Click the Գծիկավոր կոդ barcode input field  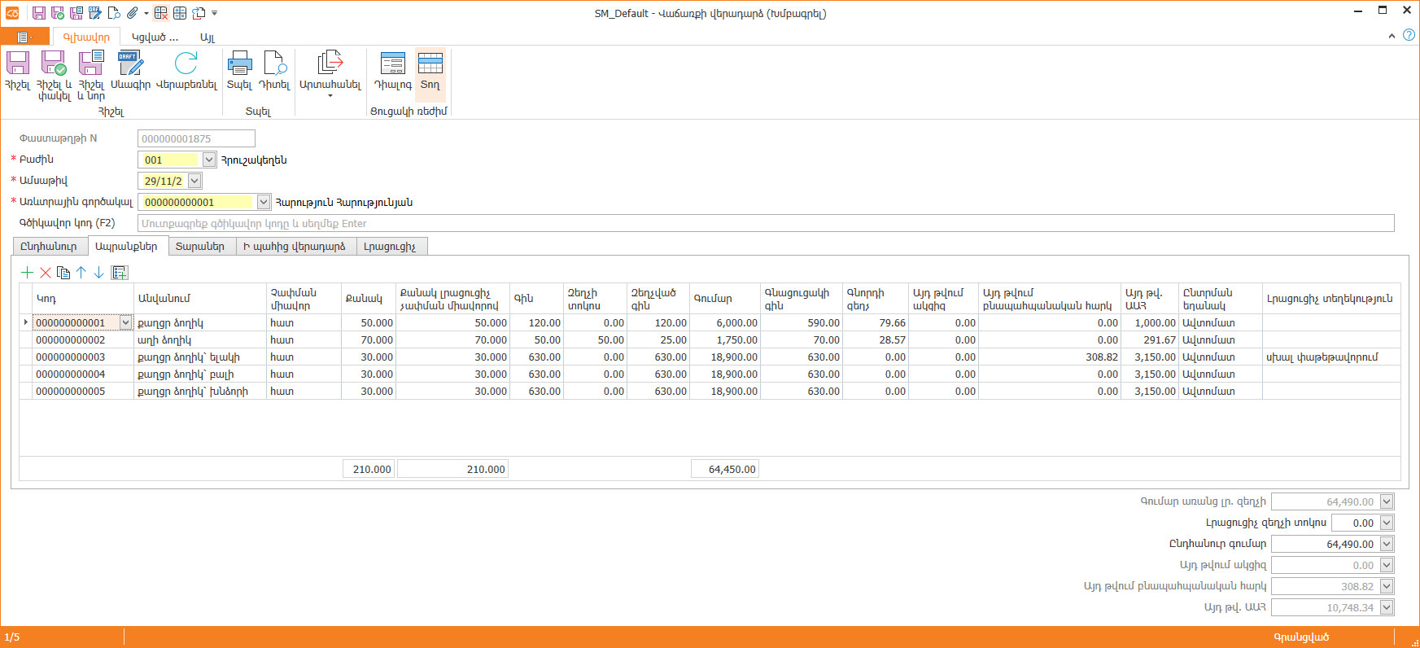pyautogui.click(x=766, y=223)
